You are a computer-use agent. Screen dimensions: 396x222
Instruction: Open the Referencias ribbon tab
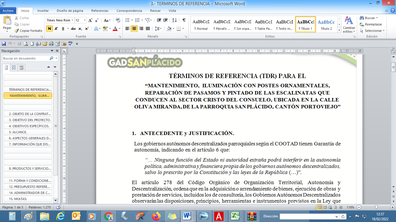(100, 11)
